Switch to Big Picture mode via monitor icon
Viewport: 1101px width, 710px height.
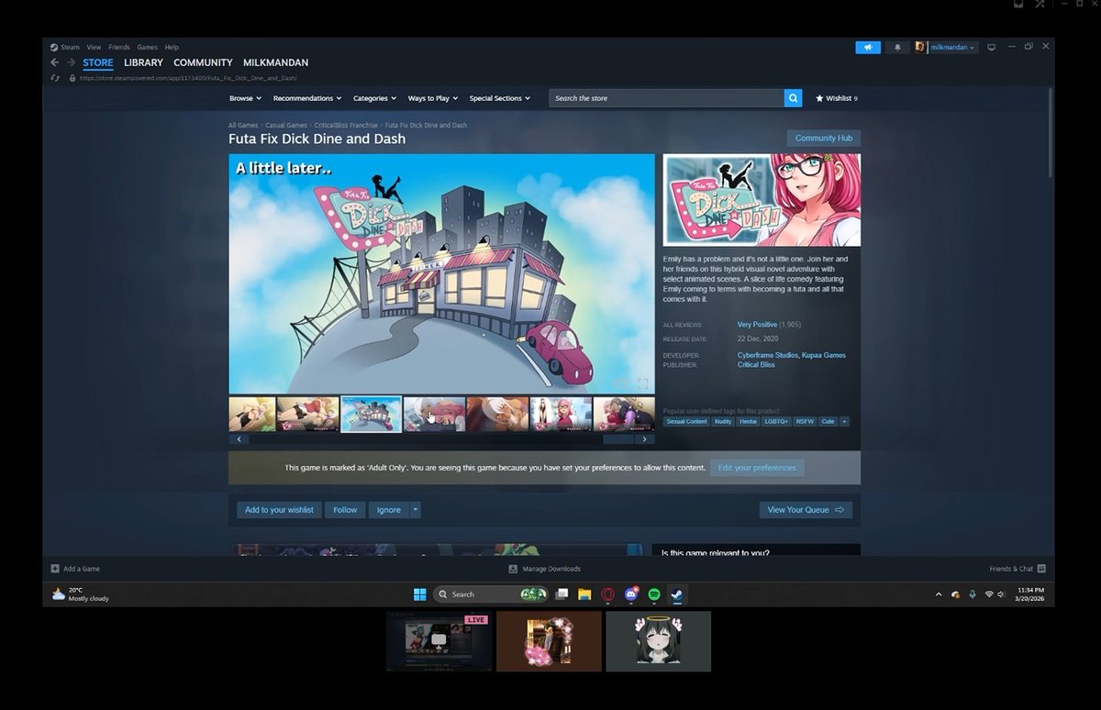point(991,47)
